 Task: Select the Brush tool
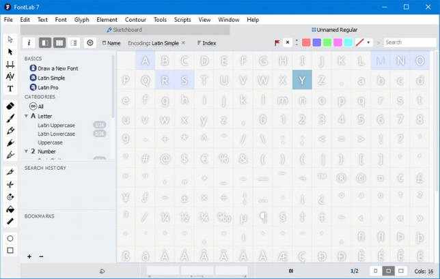click(x=10, y=118)
